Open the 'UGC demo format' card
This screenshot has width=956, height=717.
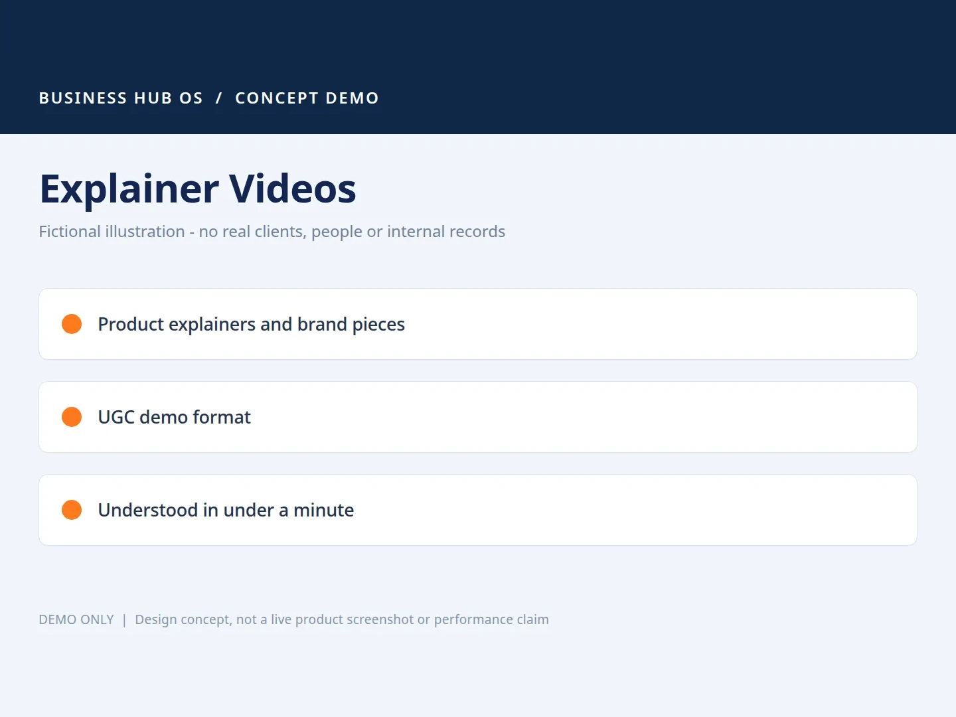click(478, 417)
